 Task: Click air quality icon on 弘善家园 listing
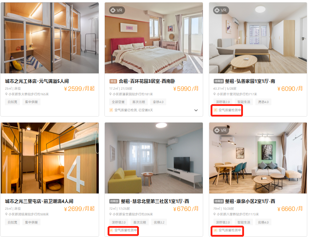click(x=215, y=110)
